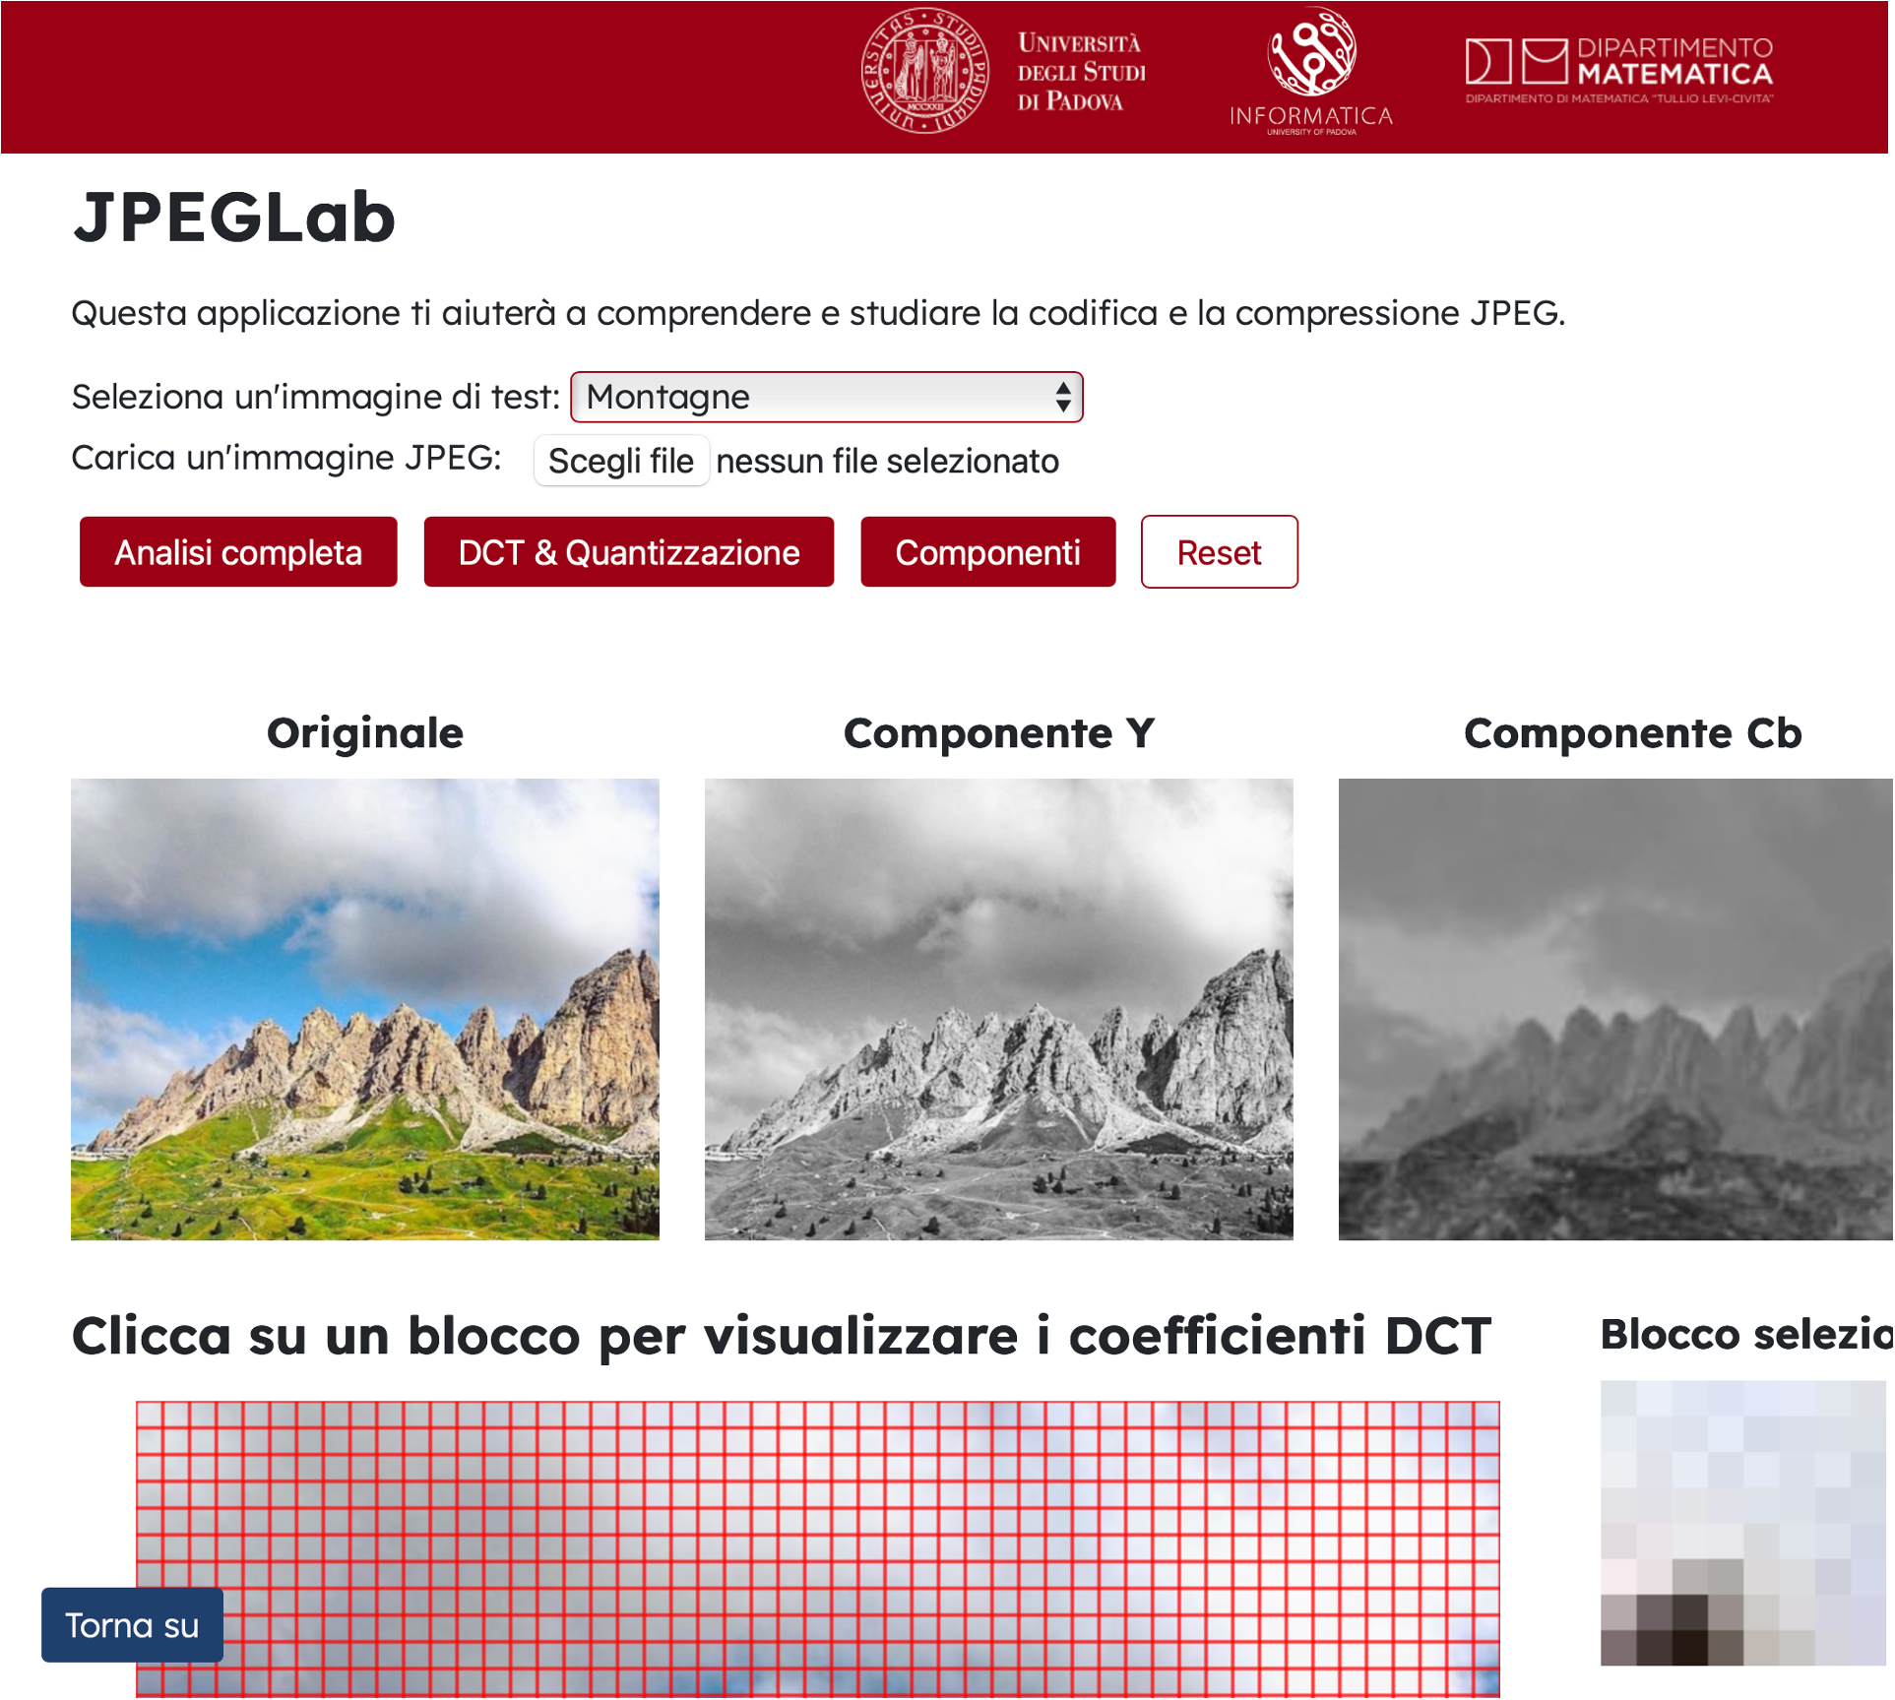Click the 'Carica un'immagine JPEG' label
Viewport: 1895px width, 1700px height.
pos(286,458)
